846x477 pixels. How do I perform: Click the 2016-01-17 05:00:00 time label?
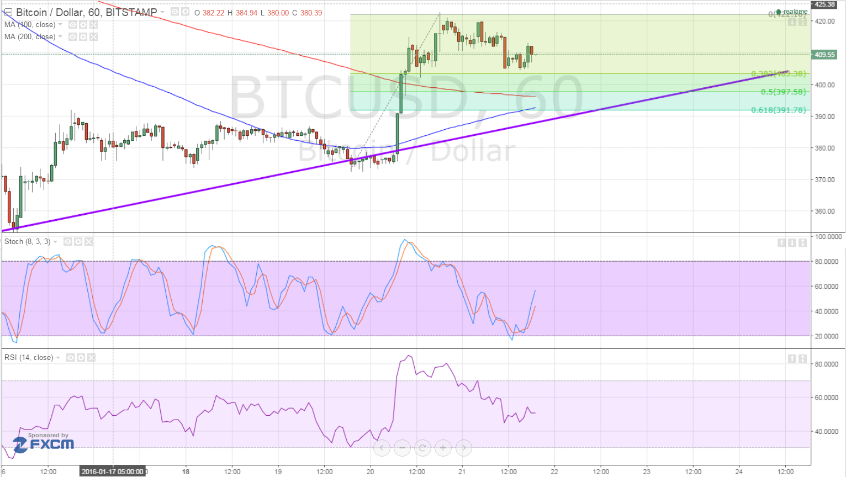pyautogui.click(x=113, y=471)
